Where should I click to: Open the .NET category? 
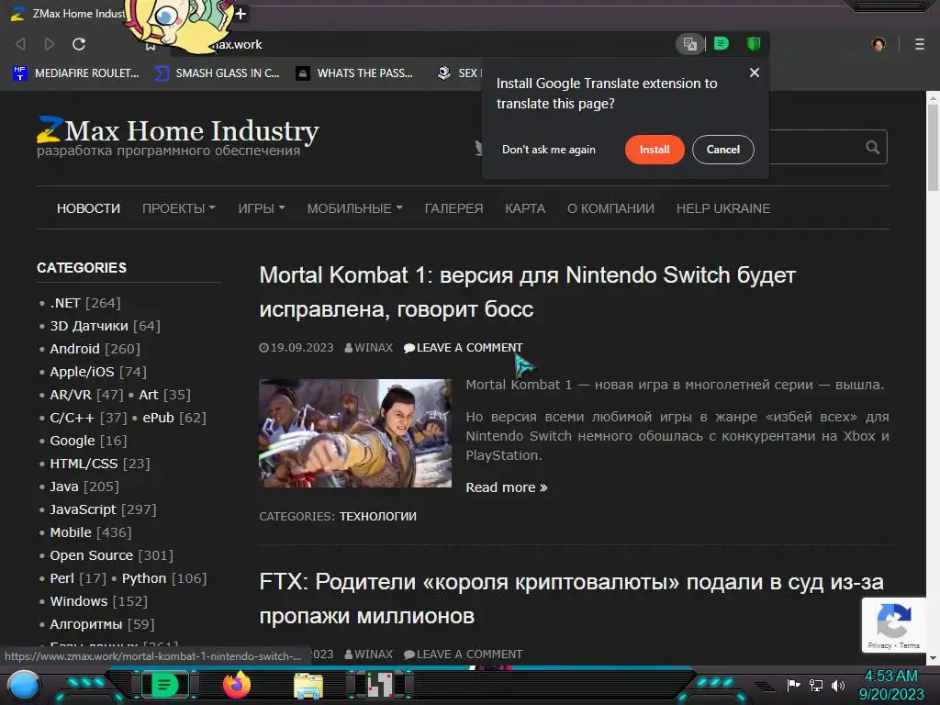coord(65,303)
